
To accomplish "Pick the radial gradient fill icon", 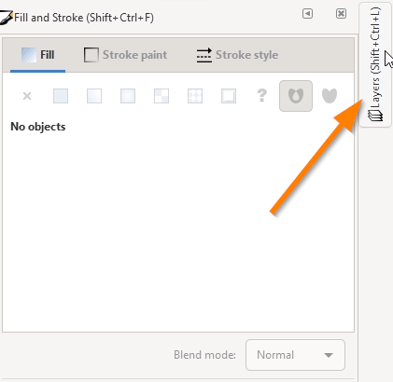I will (x=128, y=96).
